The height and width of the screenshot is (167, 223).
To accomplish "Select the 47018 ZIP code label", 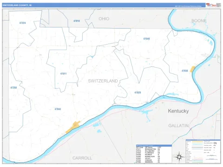I will 77,21.
